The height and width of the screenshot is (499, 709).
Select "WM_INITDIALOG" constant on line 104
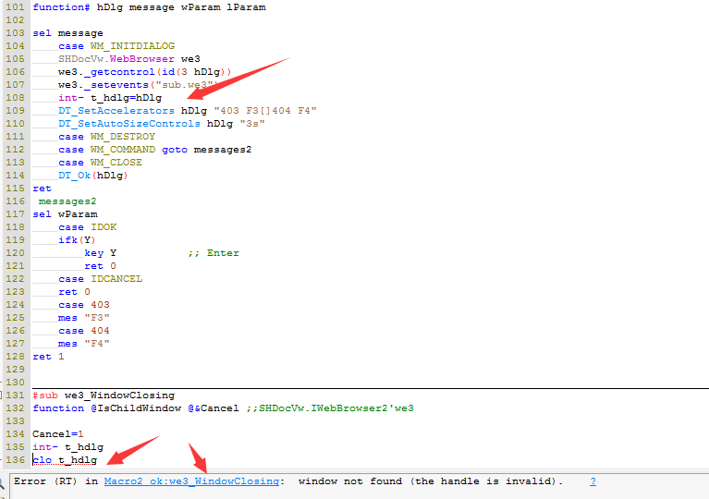[132, 46]
